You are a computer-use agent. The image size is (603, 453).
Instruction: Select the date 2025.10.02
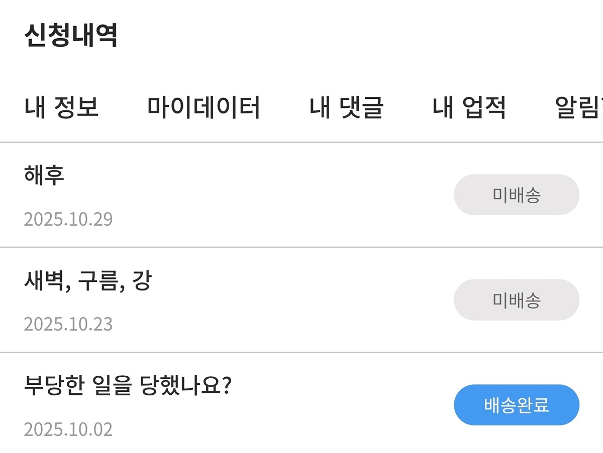[x=68, y=429]
